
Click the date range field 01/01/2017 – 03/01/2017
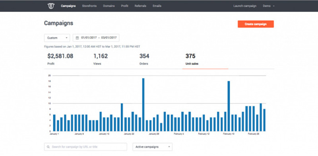[x=96, y=38]
